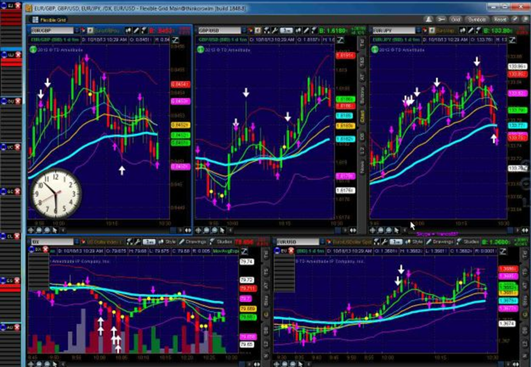This screenshot has width=531, height=367.
Task: Open Style menu on the EUR/USD chart
Action: 414,242
